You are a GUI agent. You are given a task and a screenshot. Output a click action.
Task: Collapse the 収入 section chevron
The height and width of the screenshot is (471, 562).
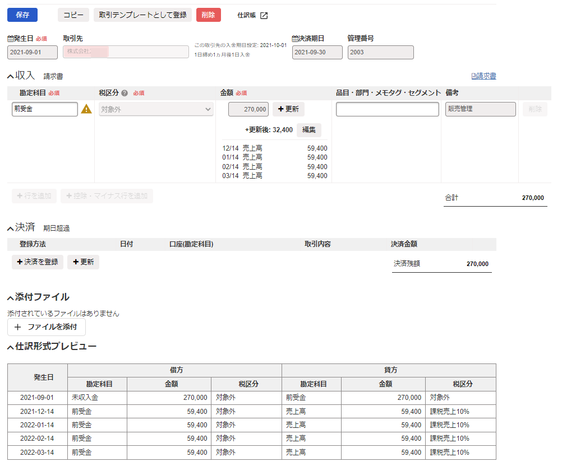(x=11, y=76)
